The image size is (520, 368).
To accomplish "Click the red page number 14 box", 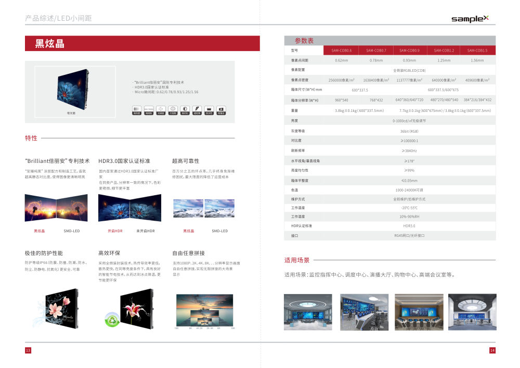I will pyautogui.click(x=492, y=350).
